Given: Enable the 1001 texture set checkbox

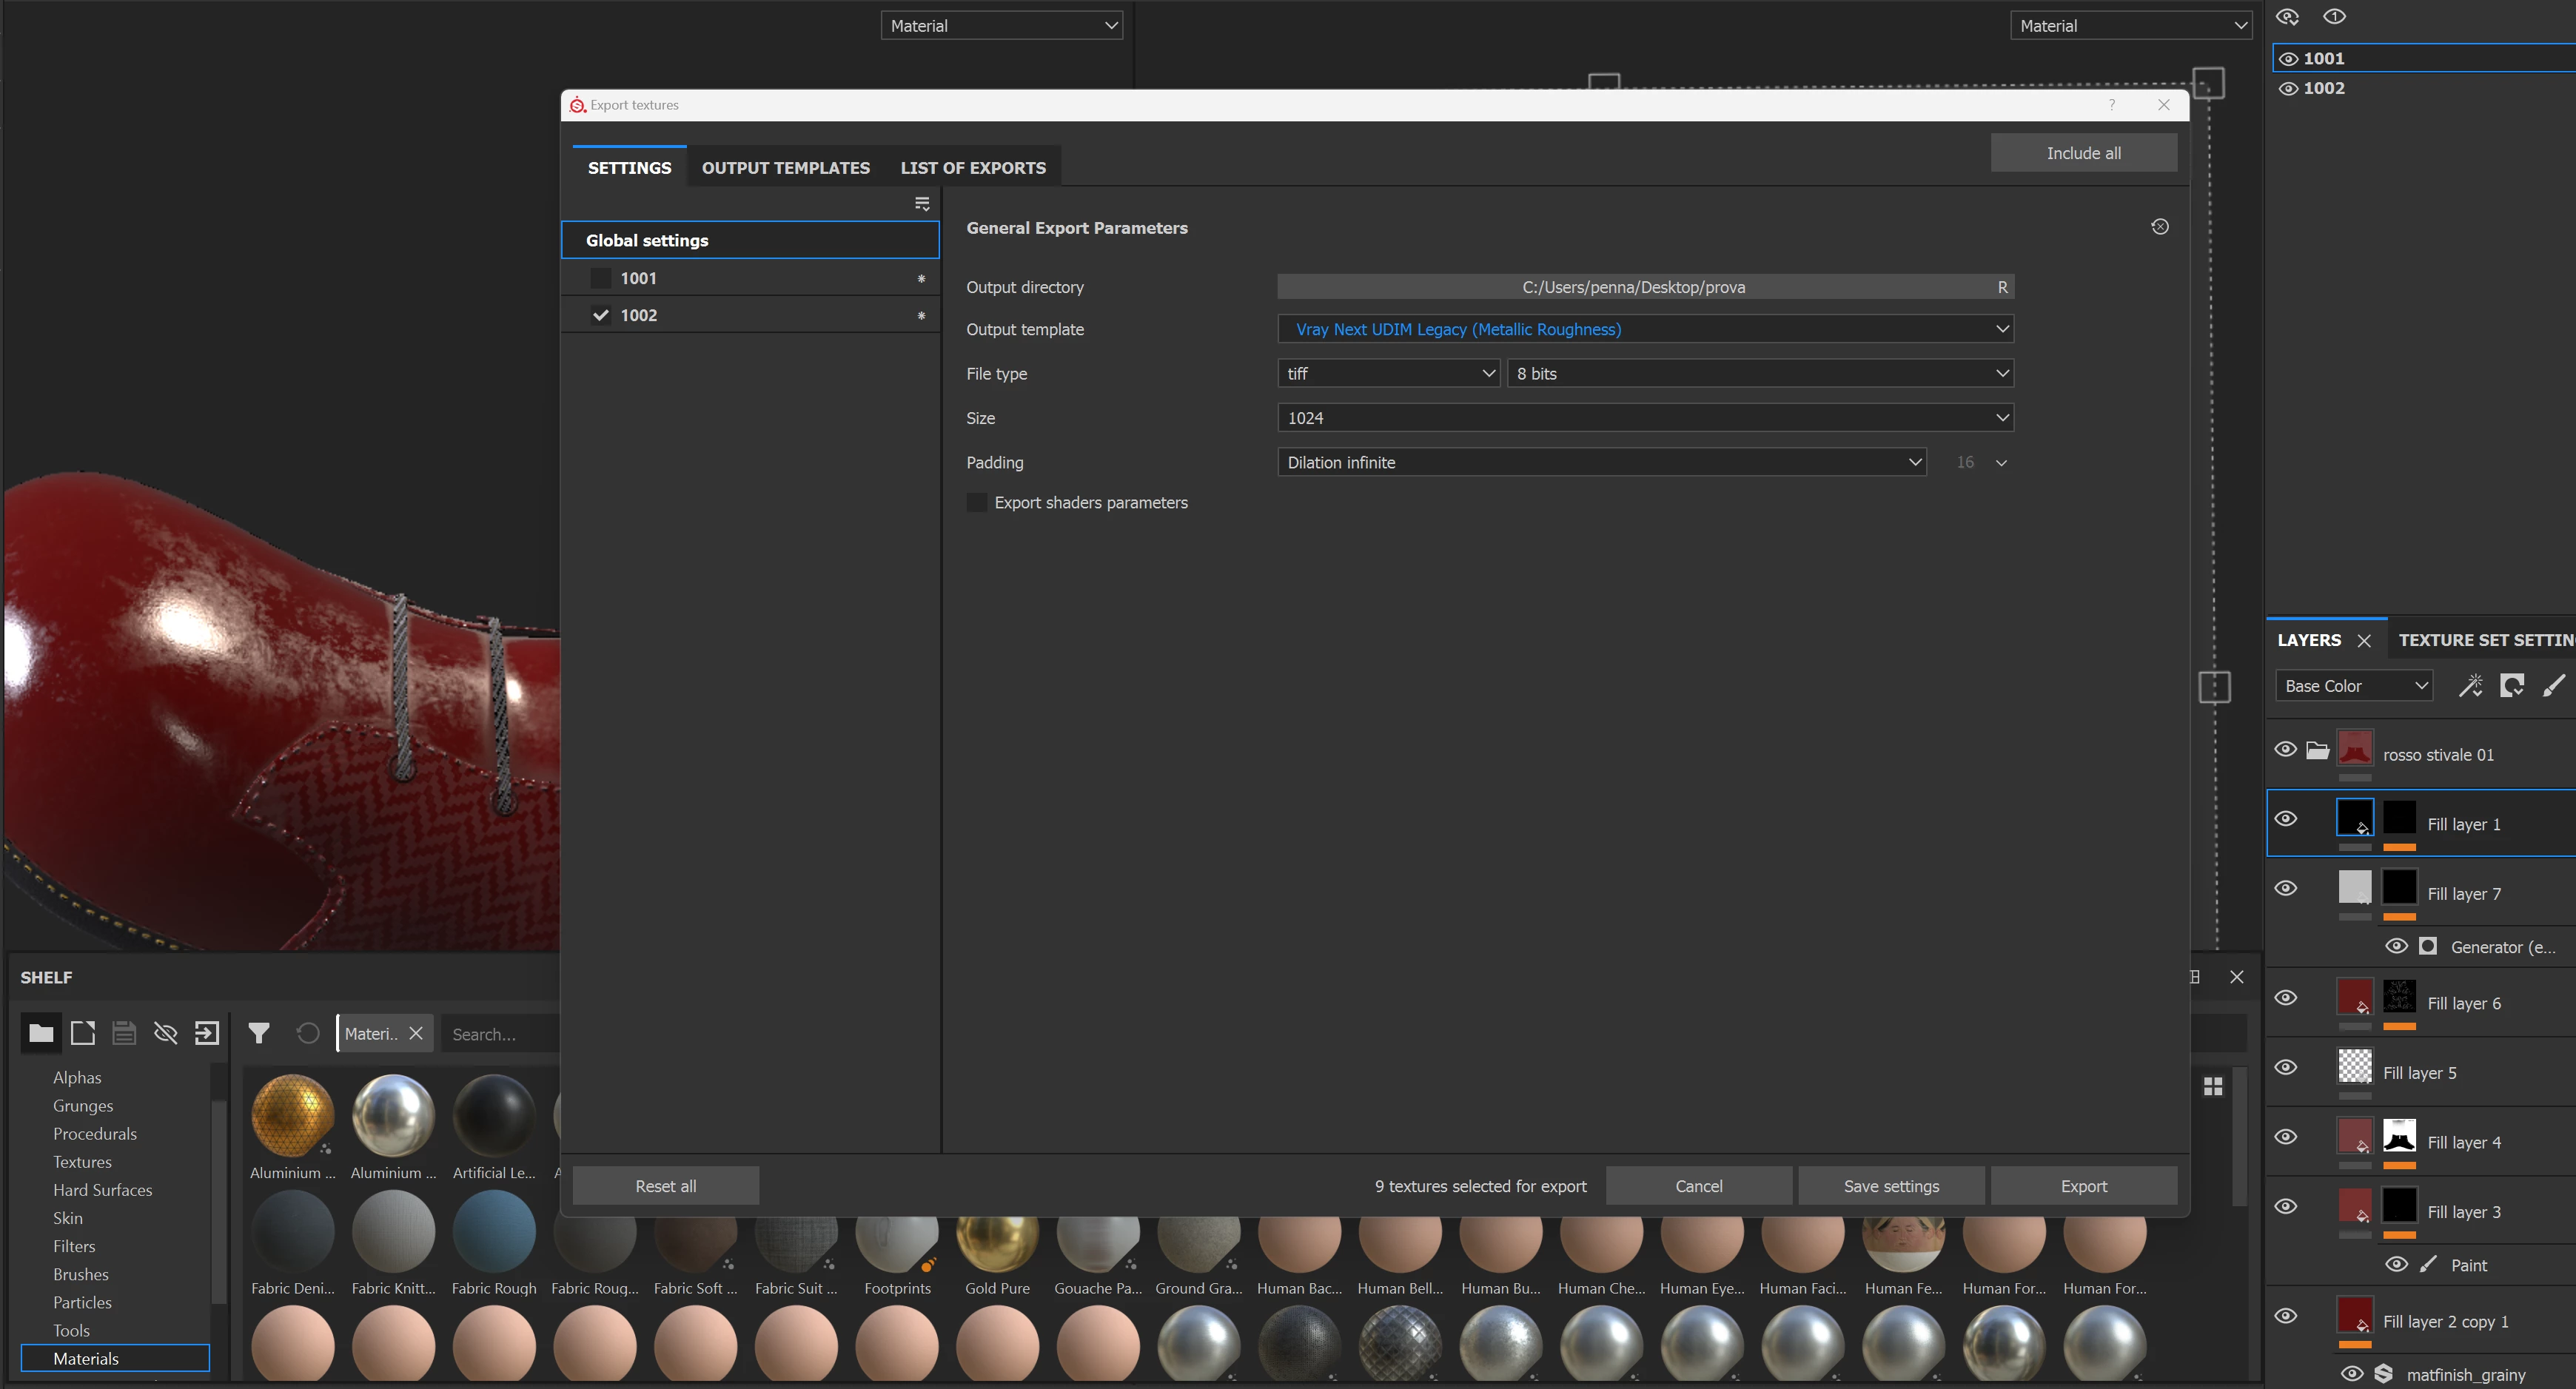Looking at the screenshot, I should pyautogui.click(x=601, y=278).
